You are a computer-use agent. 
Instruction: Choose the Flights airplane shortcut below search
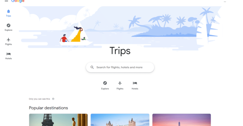pos(120,85)
